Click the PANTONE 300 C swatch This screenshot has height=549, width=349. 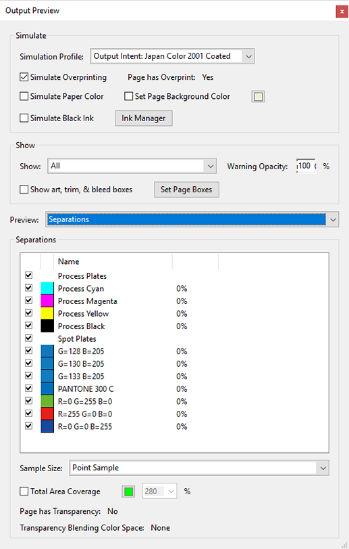[47, 389]
